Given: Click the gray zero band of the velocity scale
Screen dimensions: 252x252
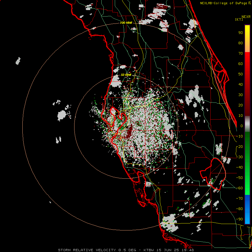Looking at the screenshot, I should (247, 124).
